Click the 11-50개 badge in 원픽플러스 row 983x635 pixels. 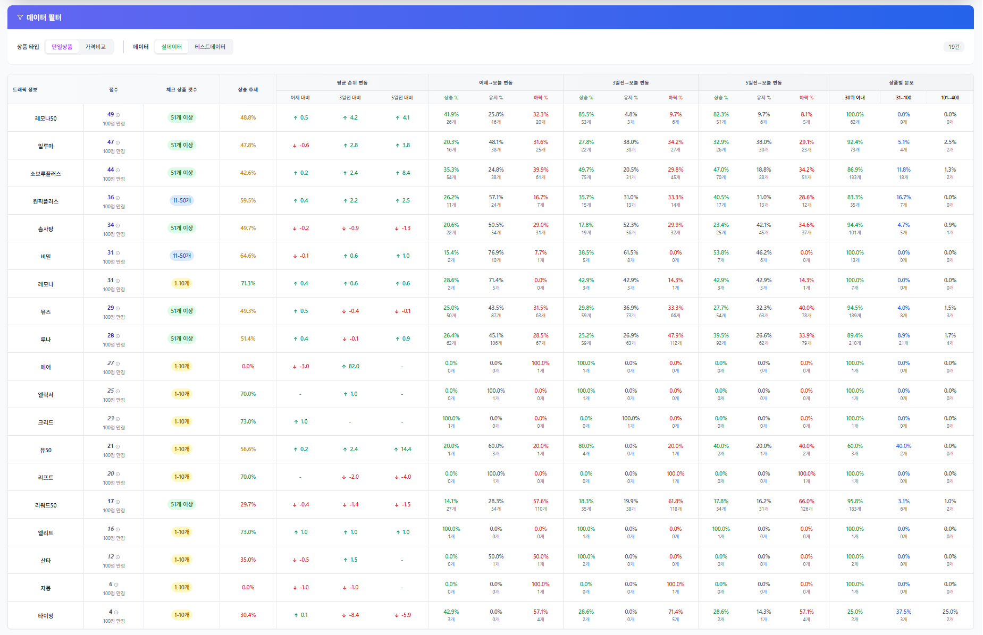pos(182,200)
